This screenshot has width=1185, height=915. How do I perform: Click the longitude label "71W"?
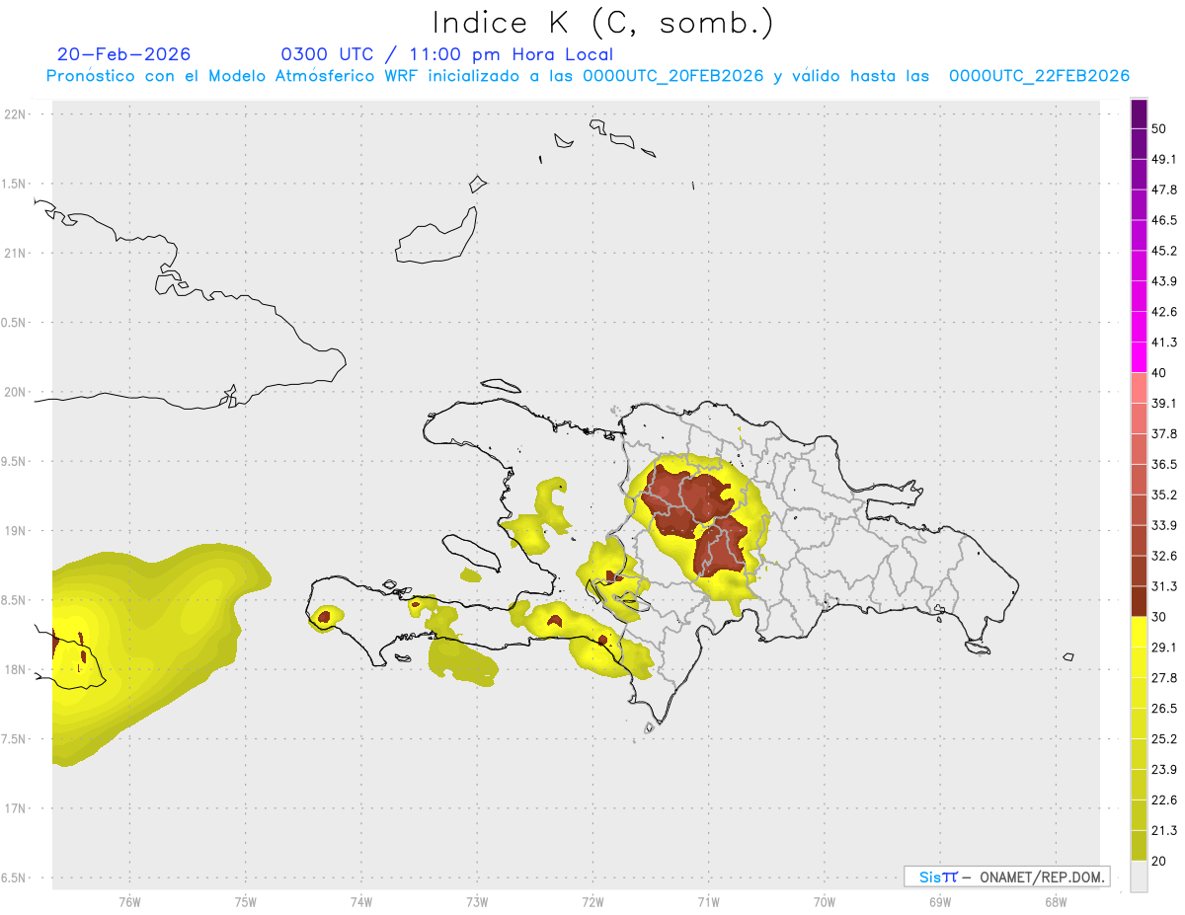tap(708, 901)
